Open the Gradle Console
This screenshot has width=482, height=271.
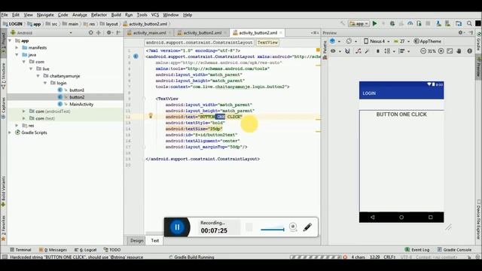(454, 250)
